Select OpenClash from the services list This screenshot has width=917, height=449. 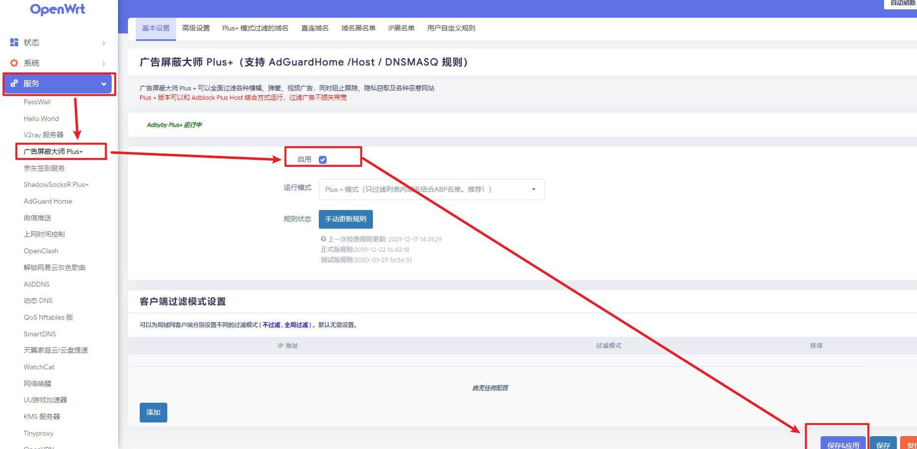[x=41, y=251]
